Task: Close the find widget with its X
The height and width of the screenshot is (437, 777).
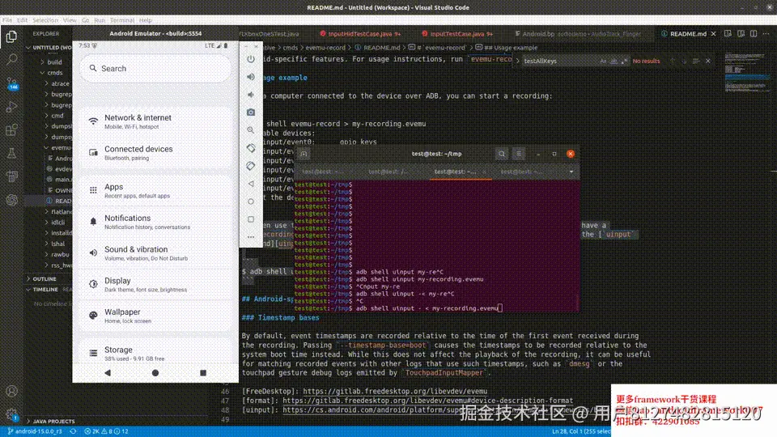Action: 707,61
